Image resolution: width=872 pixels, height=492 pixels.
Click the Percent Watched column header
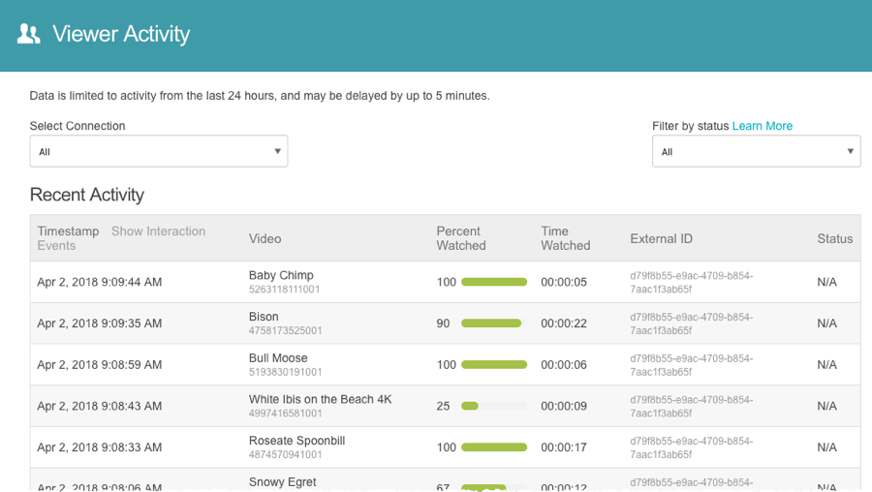pos(460,238)
